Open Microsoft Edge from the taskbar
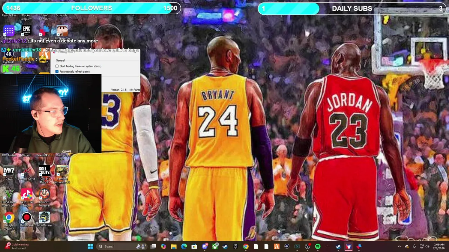Viewport: 449px width, 252px height. click(x=184, y=246)
